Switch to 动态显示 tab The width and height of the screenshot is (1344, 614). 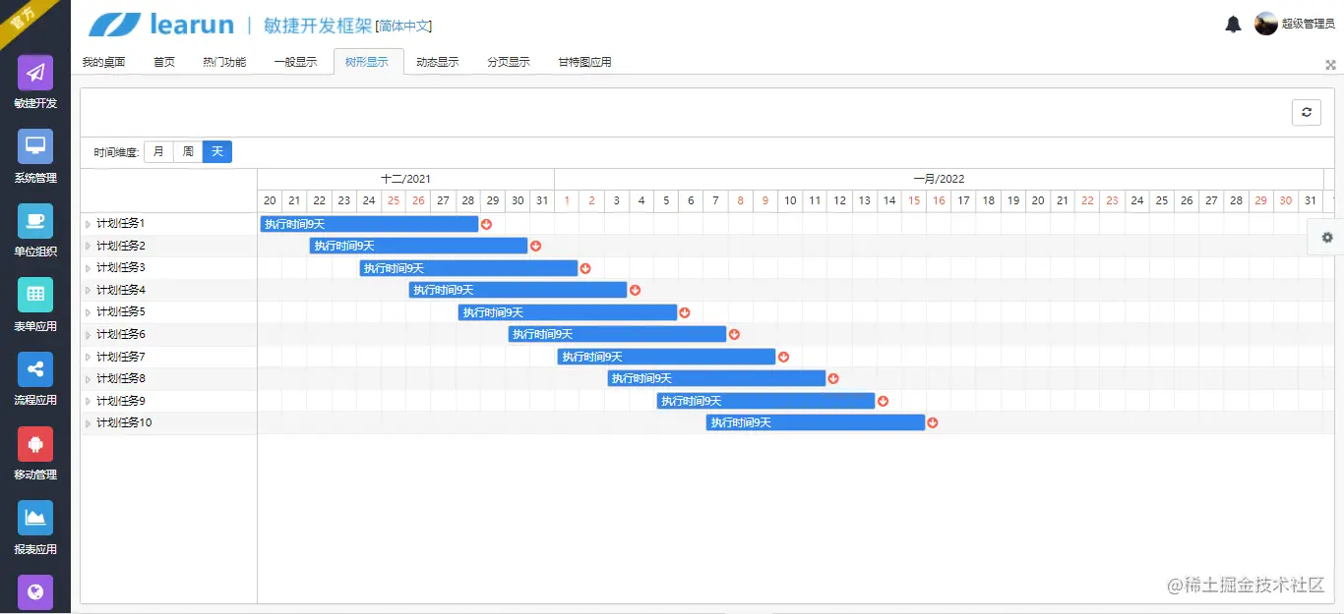click(x=437, y=62)
